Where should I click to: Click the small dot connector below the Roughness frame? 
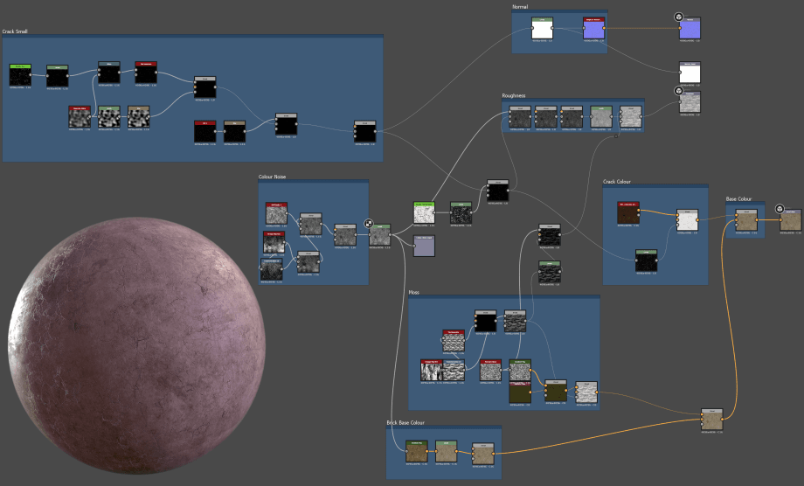(616, 136)
